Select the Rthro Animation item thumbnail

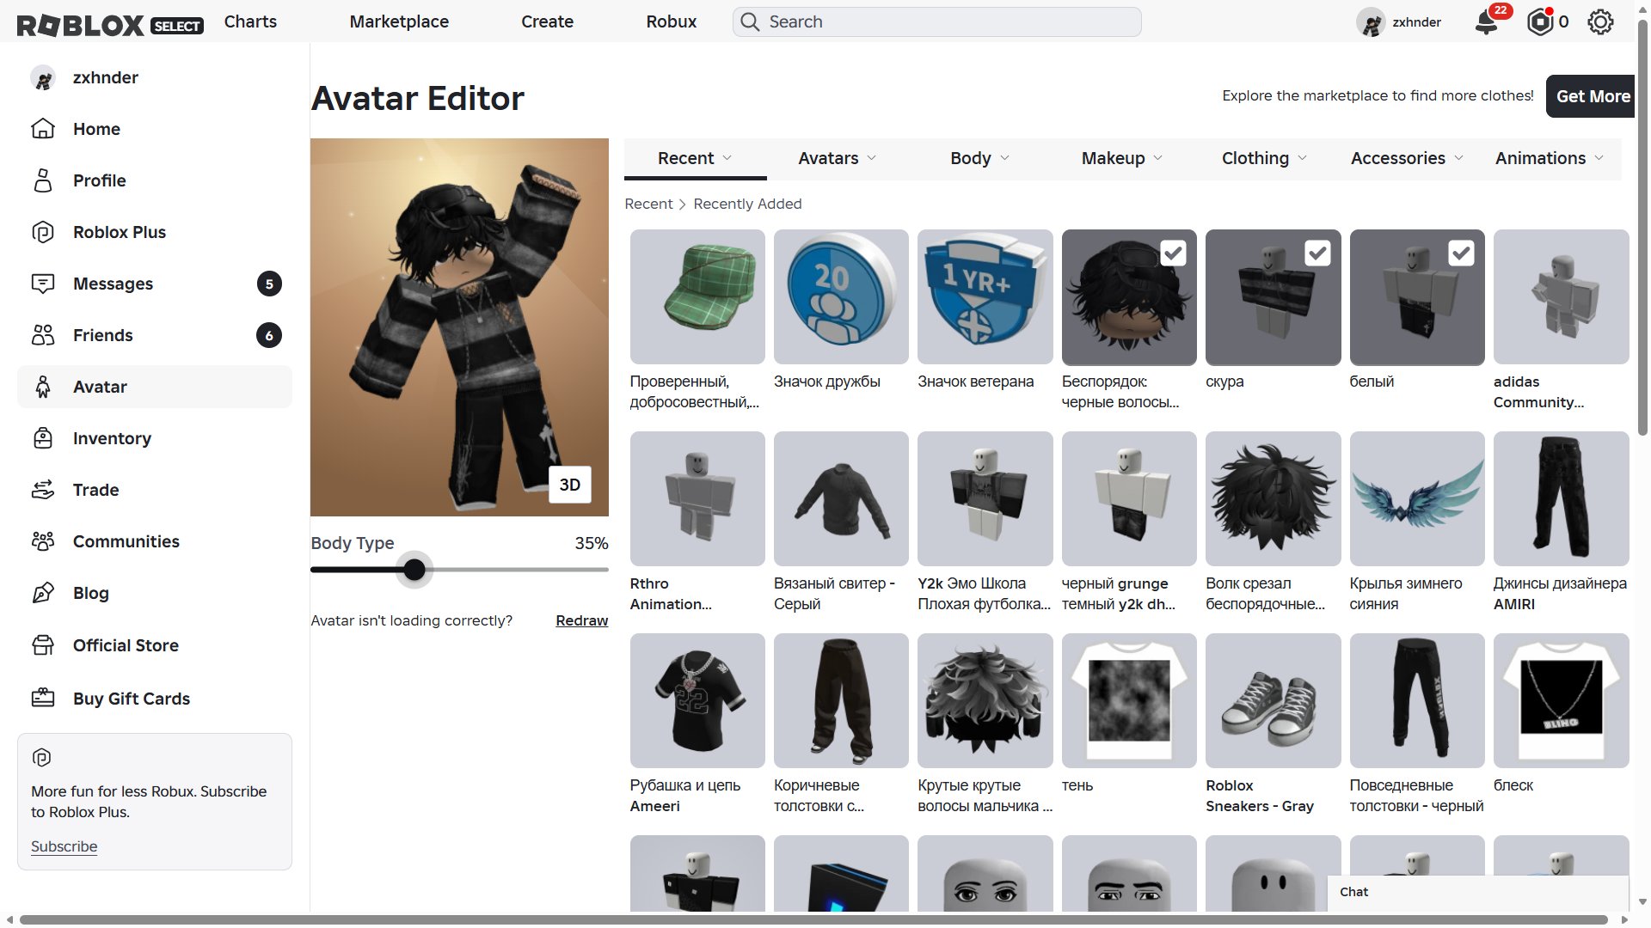(x=697, y=498)
